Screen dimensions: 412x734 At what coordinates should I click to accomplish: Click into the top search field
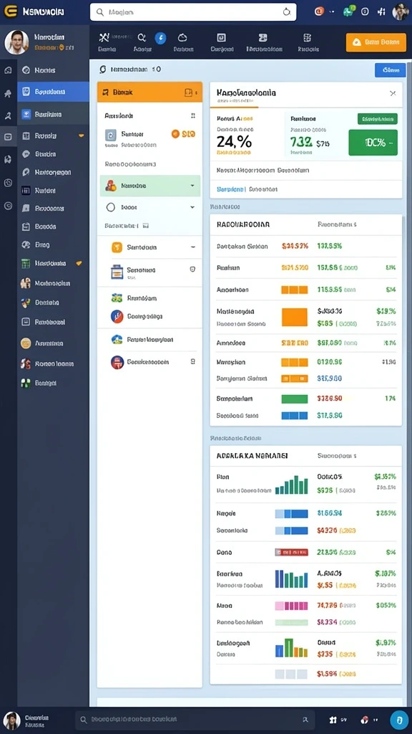coord(193,12)
